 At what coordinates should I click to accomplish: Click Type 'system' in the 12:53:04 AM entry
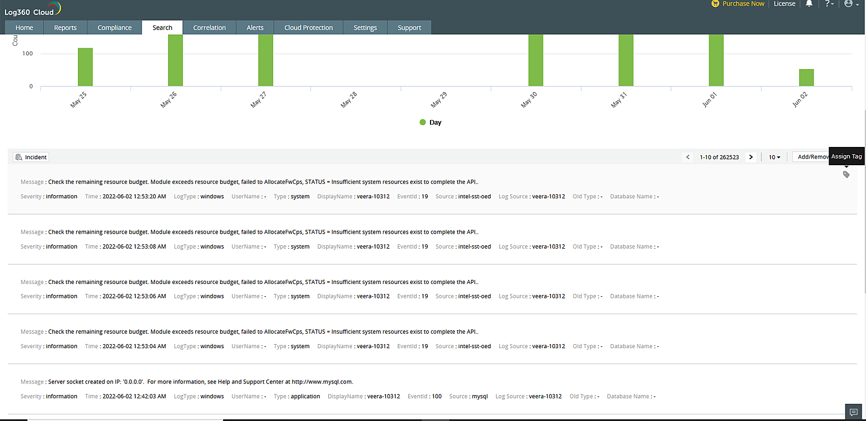pyautogui.click(x=300, y=346)
